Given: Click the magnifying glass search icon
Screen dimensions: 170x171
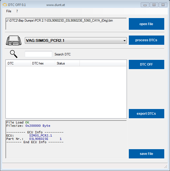Looking at the screenshot, I should pos(14,54).
